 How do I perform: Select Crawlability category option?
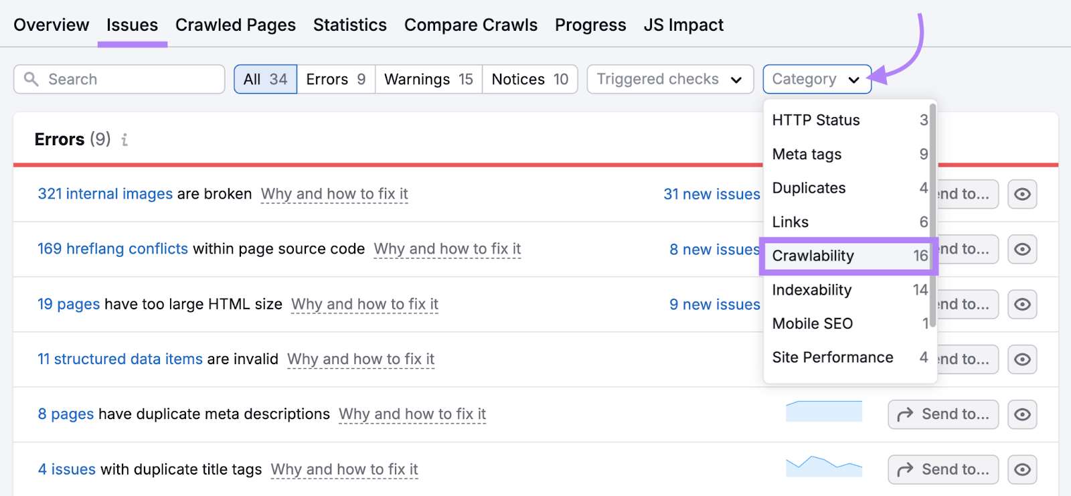click(x=849, y=256)
